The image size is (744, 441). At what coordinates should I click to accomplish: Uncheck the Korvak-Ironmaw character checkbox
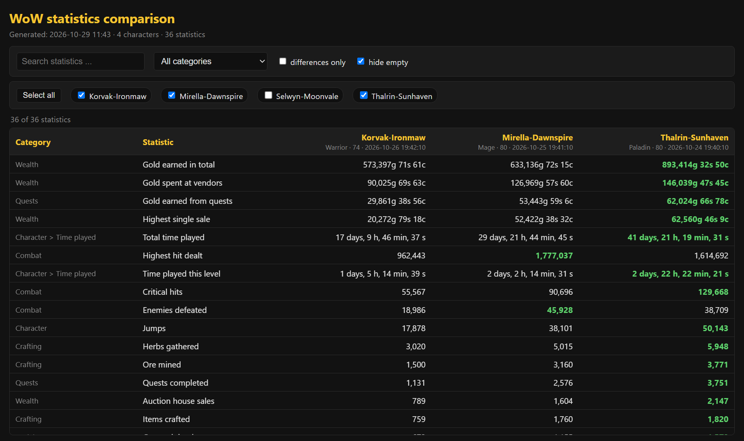[x=81, y=95]
